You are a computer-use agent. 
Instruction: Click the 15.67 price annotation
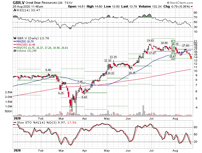click(173, 57)
